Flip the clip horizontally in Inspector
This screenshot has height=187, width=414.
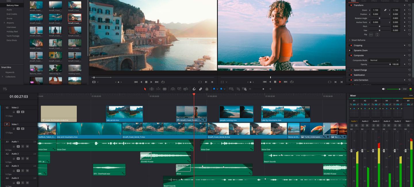coord(371,35)
